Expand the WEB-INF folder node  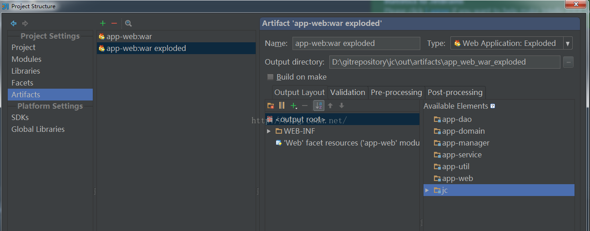(269, 131)
